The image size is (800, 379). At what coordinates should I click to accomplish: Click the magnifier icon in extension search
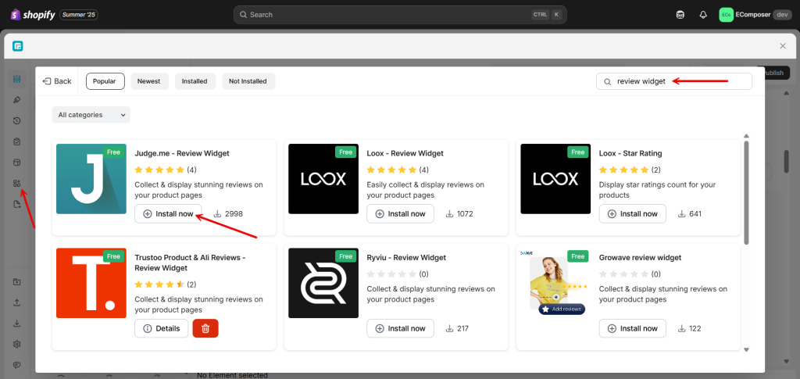coord(607,81)
